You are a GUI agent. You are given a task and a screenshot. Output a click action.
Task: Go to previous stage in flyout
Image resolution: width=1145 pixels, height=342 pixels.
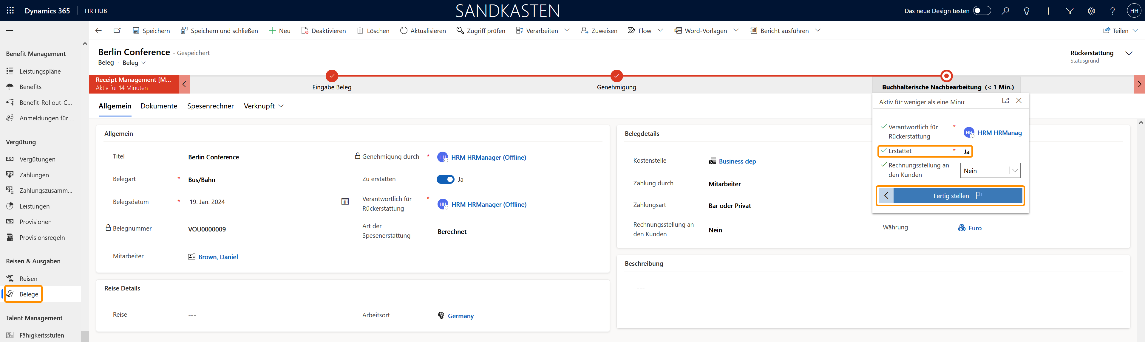[x=886, y=196]
